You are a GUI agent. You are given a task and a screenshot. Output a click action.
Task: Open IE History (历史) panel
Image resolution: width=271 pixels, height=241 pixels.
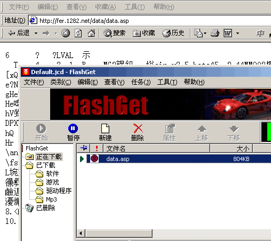tap(173, 33)
